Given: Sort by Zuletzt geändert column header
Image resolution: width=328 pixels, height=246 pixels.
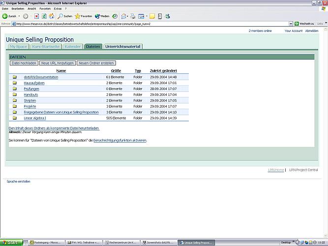Looking at the screenshot, I should click(163, 71).
